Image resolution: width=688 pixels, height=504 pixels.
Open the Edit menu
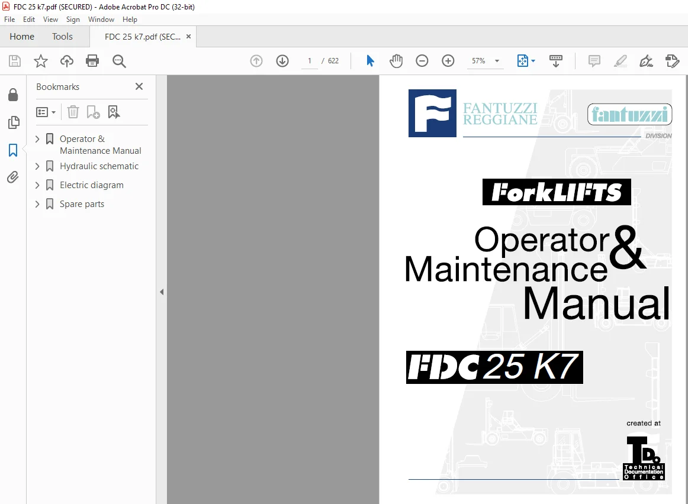pyautogui.click(x=29, y=20)
